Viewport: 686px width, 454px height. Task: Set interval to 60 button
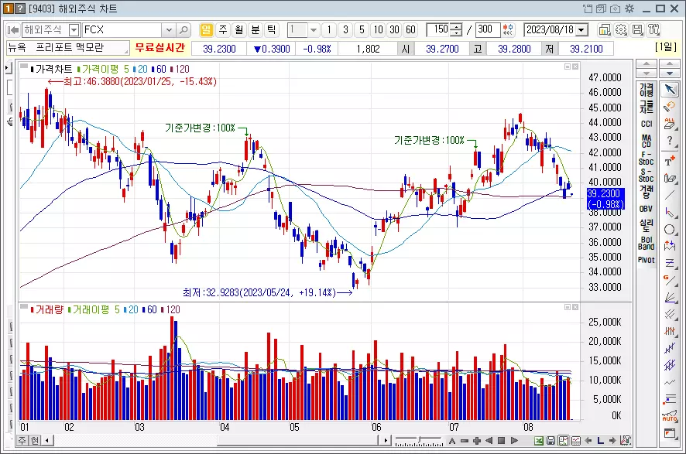pyautogui.click(x=411, y=29)
